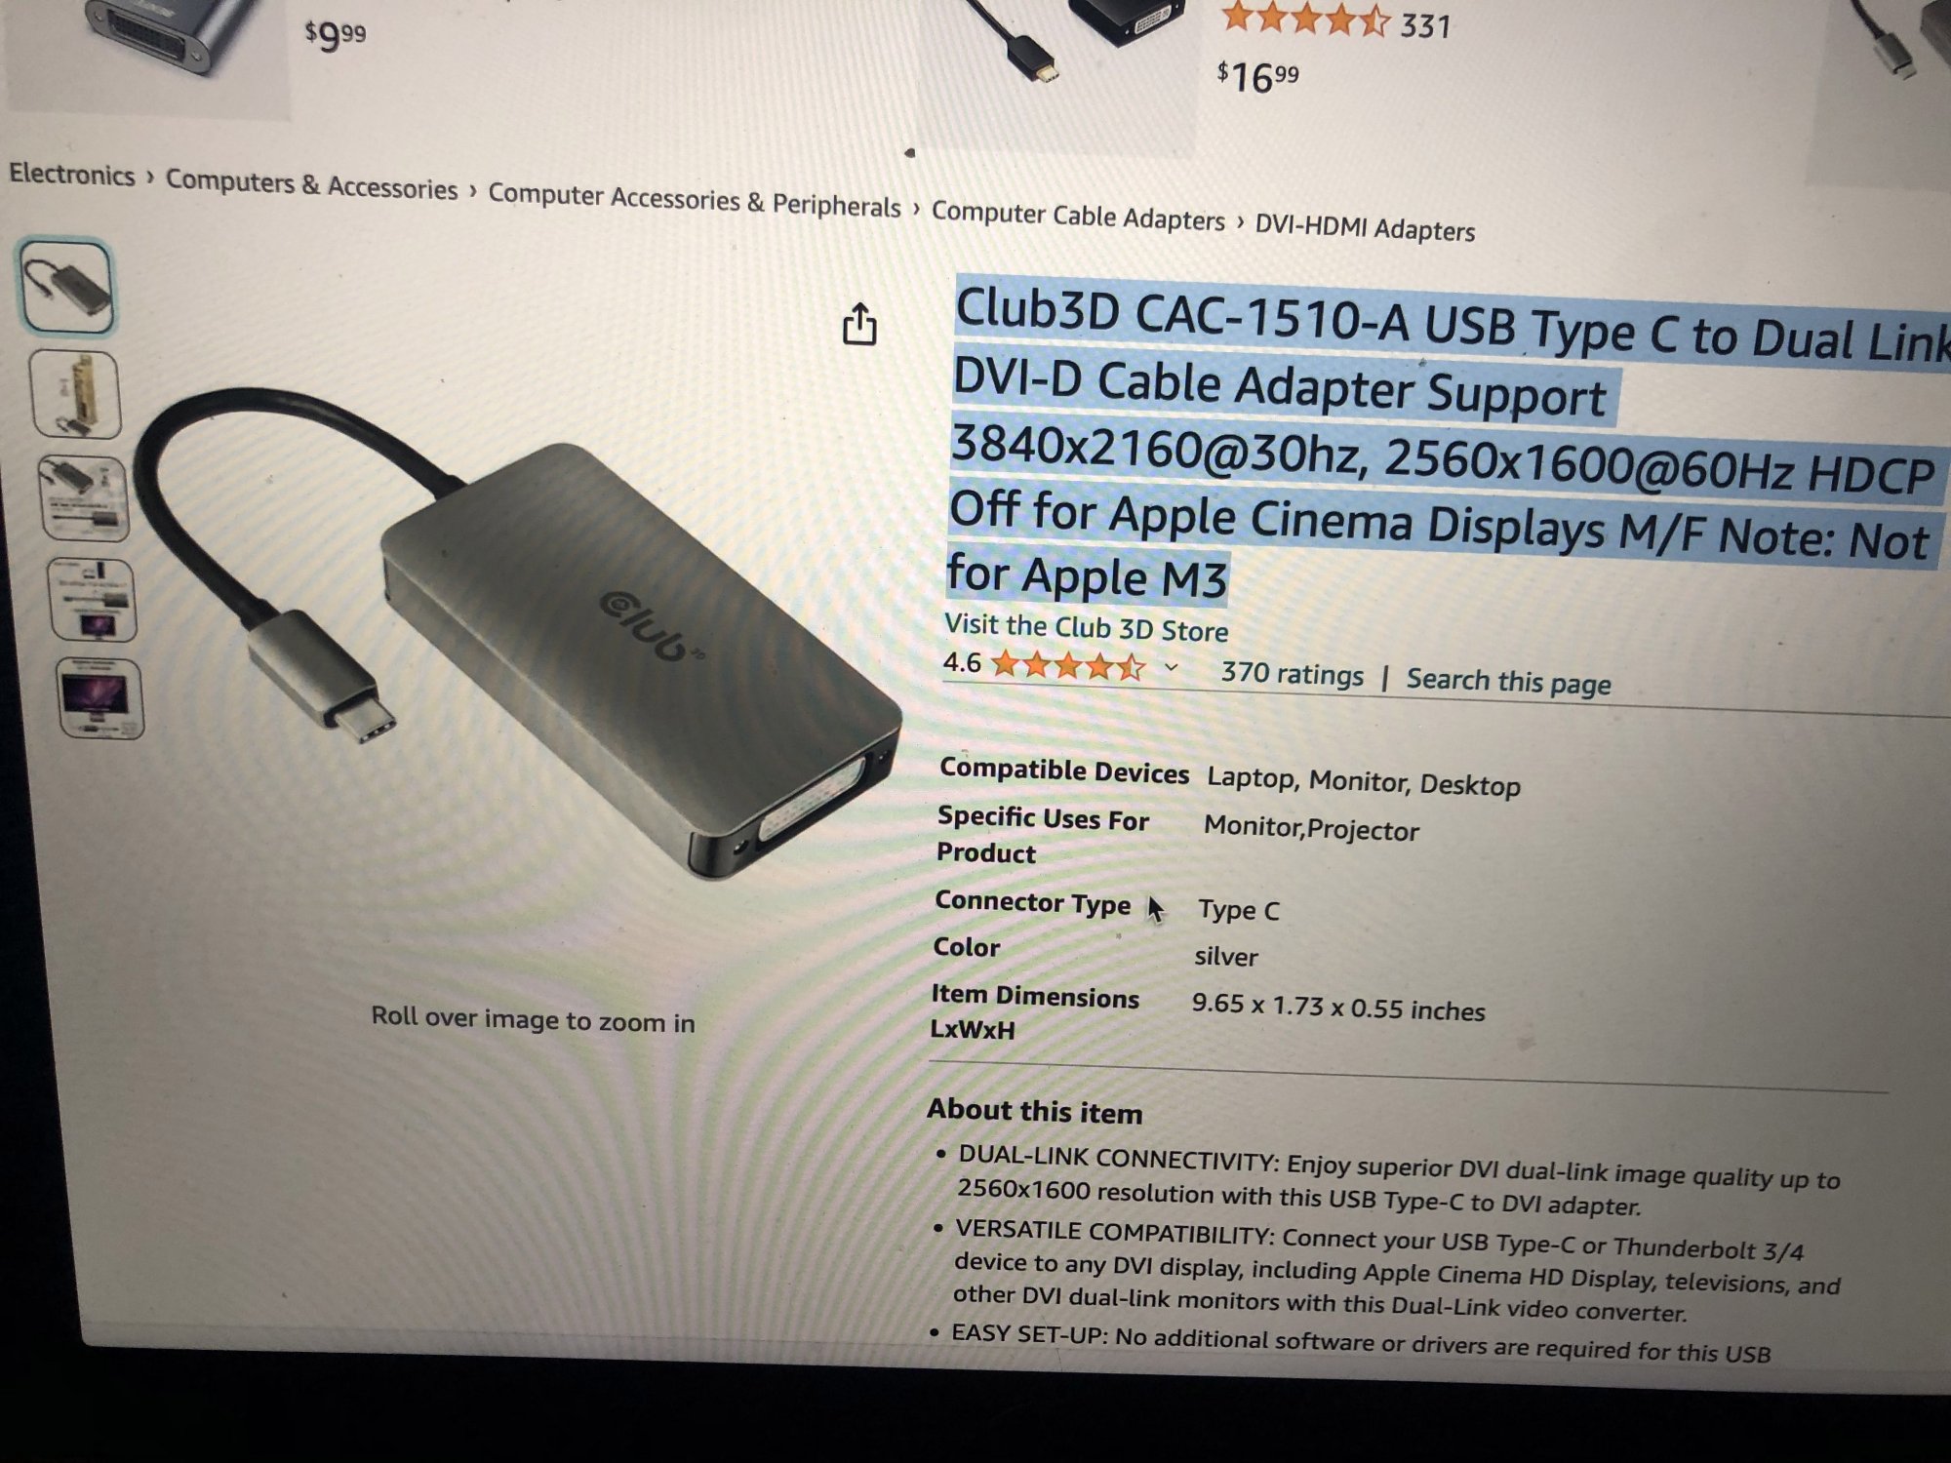This screenshot has height=1463, width=1951.
Task: Select the fourth product thumbnail
Action: coord(91,600)
